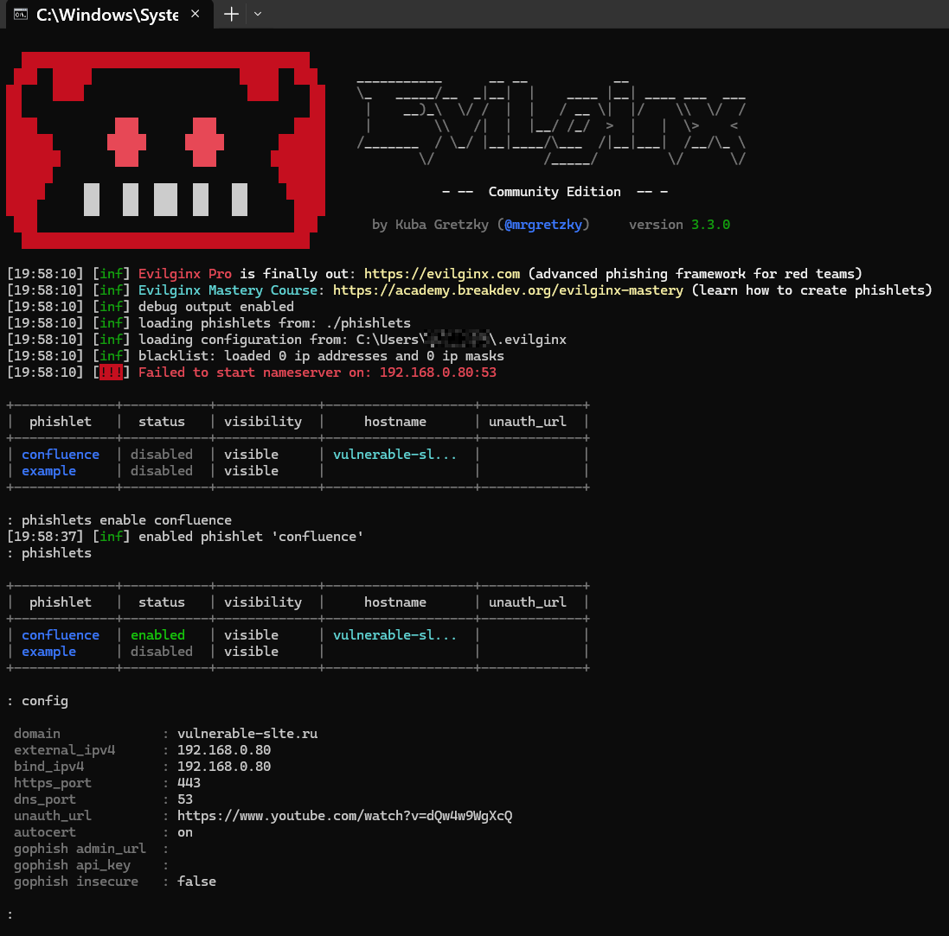Click the external_ipv4 value 192.168.0.80
The image size is (949, 936).
pos(224,750)
